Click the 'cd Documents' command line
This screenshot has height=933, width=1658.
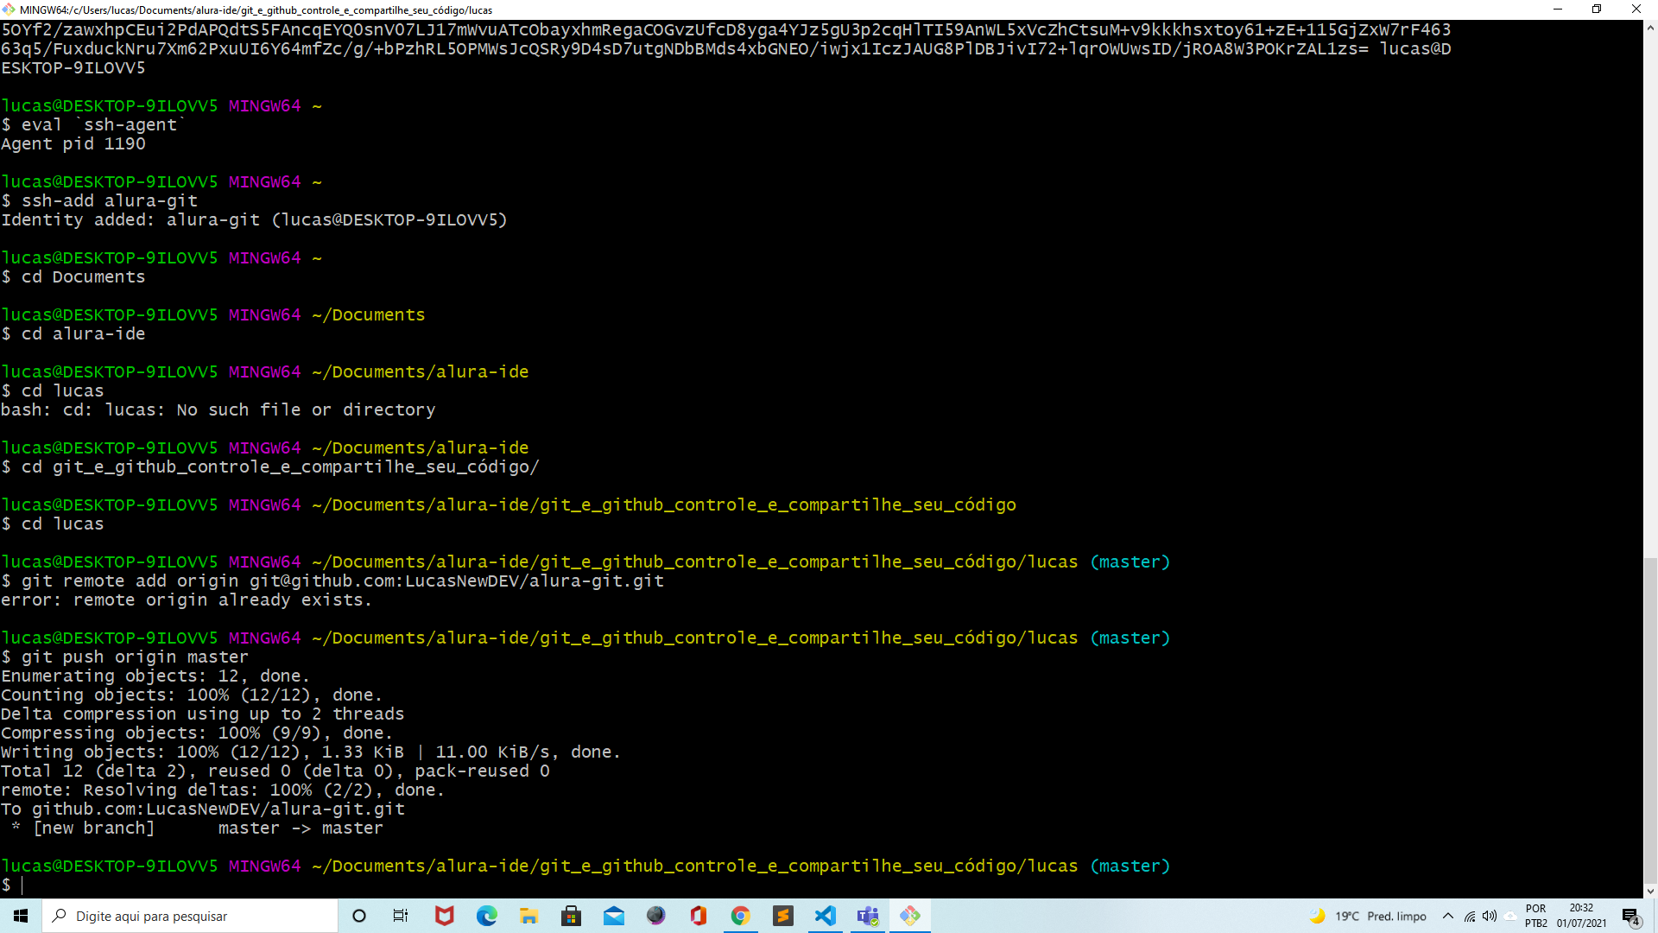[73, 277]
